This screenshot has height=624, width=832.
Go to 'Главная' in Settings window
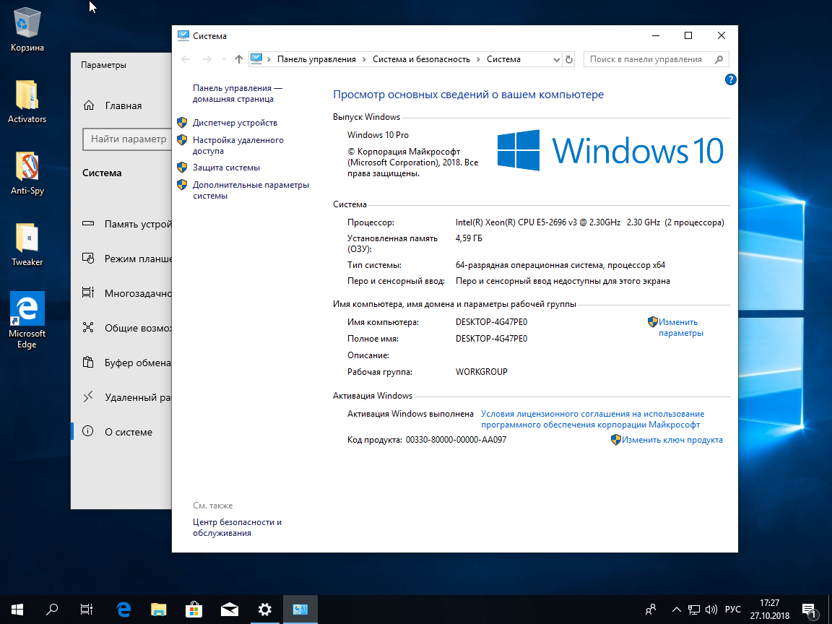click(123, 105)
